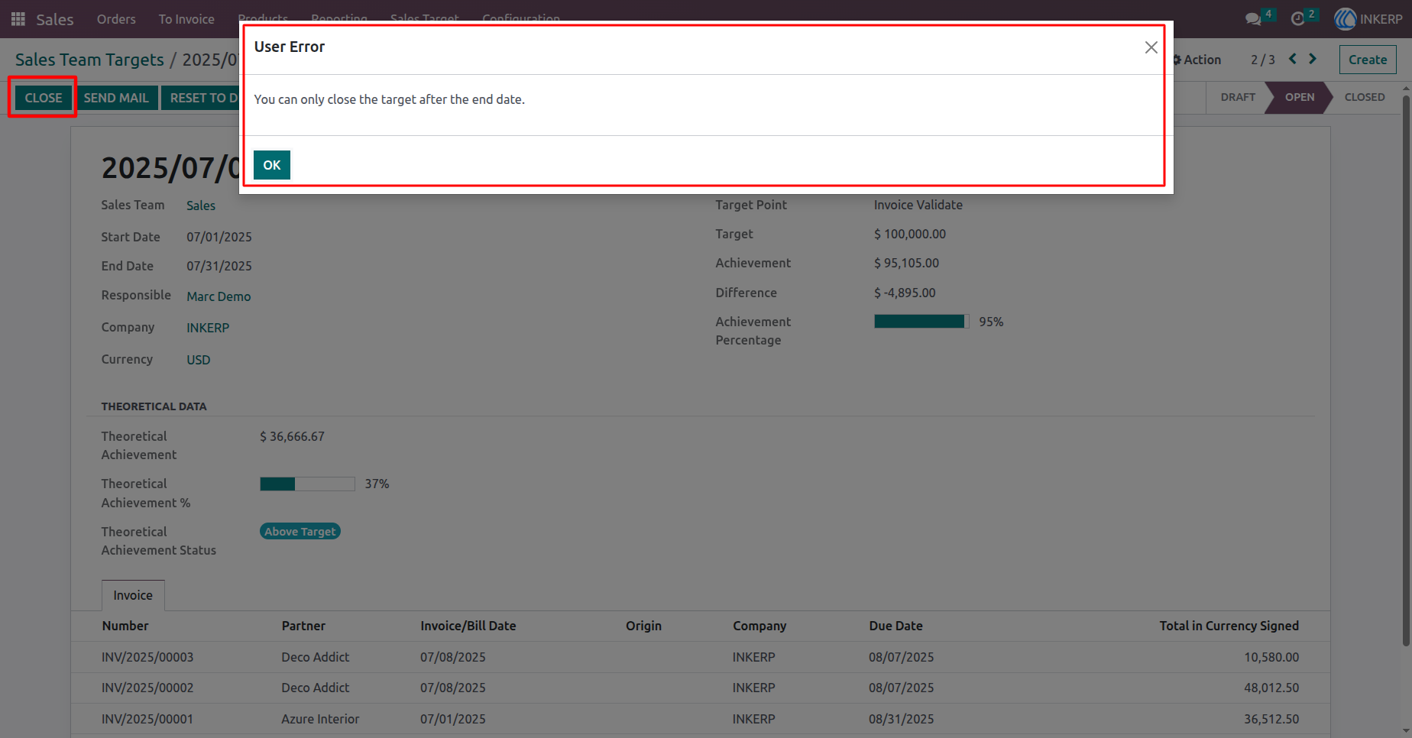1412x738 pixels.
Task: Open the apps grid menu icon
Action: pos(18,19)
